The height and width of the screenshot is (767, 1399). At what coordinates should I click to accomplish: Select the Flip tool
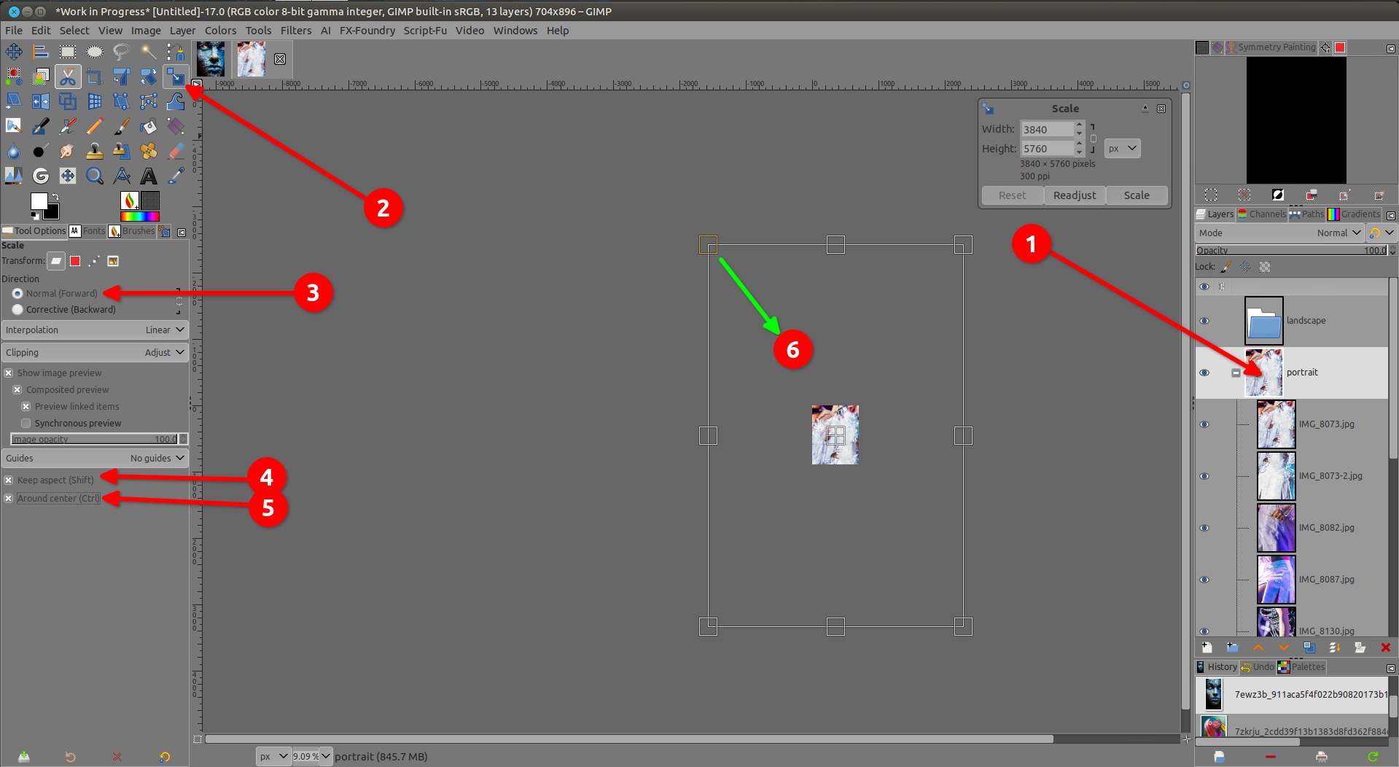[x=41, y=101]
